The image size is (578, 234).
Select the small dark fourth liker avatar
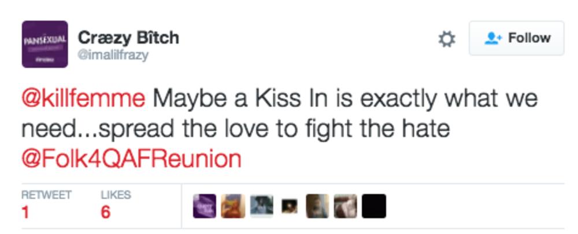(289, 206)
